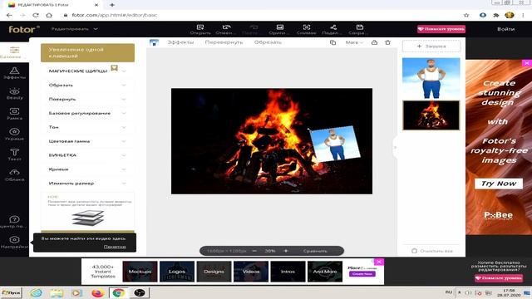This screenshot has width=532, height=299.
Task: Expand the Vignette section
Action: click(87, 155)
